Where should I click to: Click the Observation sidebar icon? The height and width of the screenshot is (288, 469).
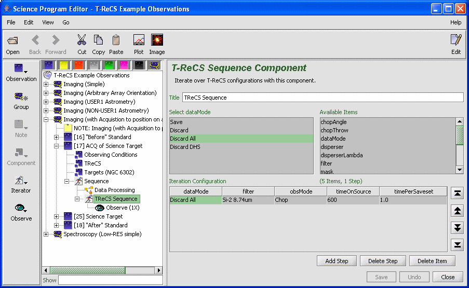[21, 68]
